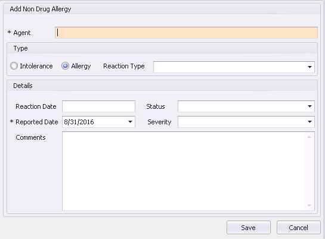Click the Reported Date 8/31/2016 text
The width and height of the screenshot is (325, 239).
pyautogui.click(x=79, y=122)
